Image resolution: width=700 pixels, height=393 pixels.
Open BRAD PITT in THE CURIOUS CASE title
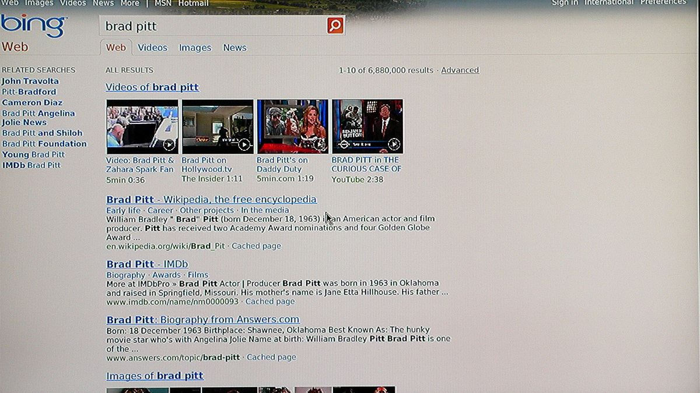click(366, 165)
